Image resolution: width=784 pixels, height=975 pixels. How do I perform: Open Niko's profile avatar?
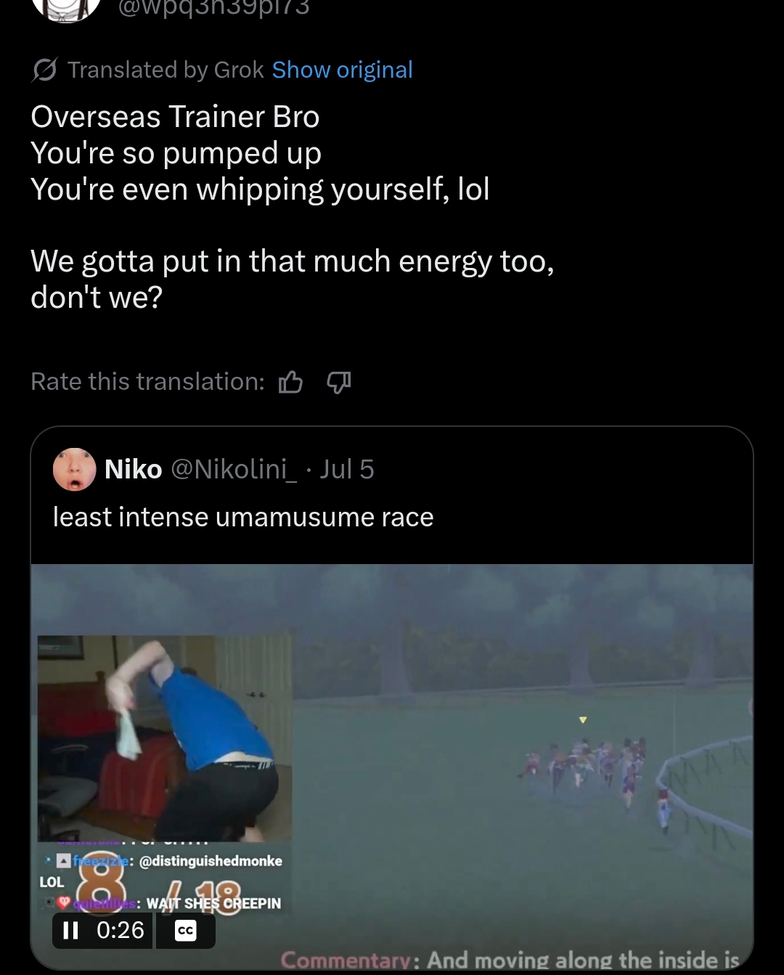tap(74, 469)
